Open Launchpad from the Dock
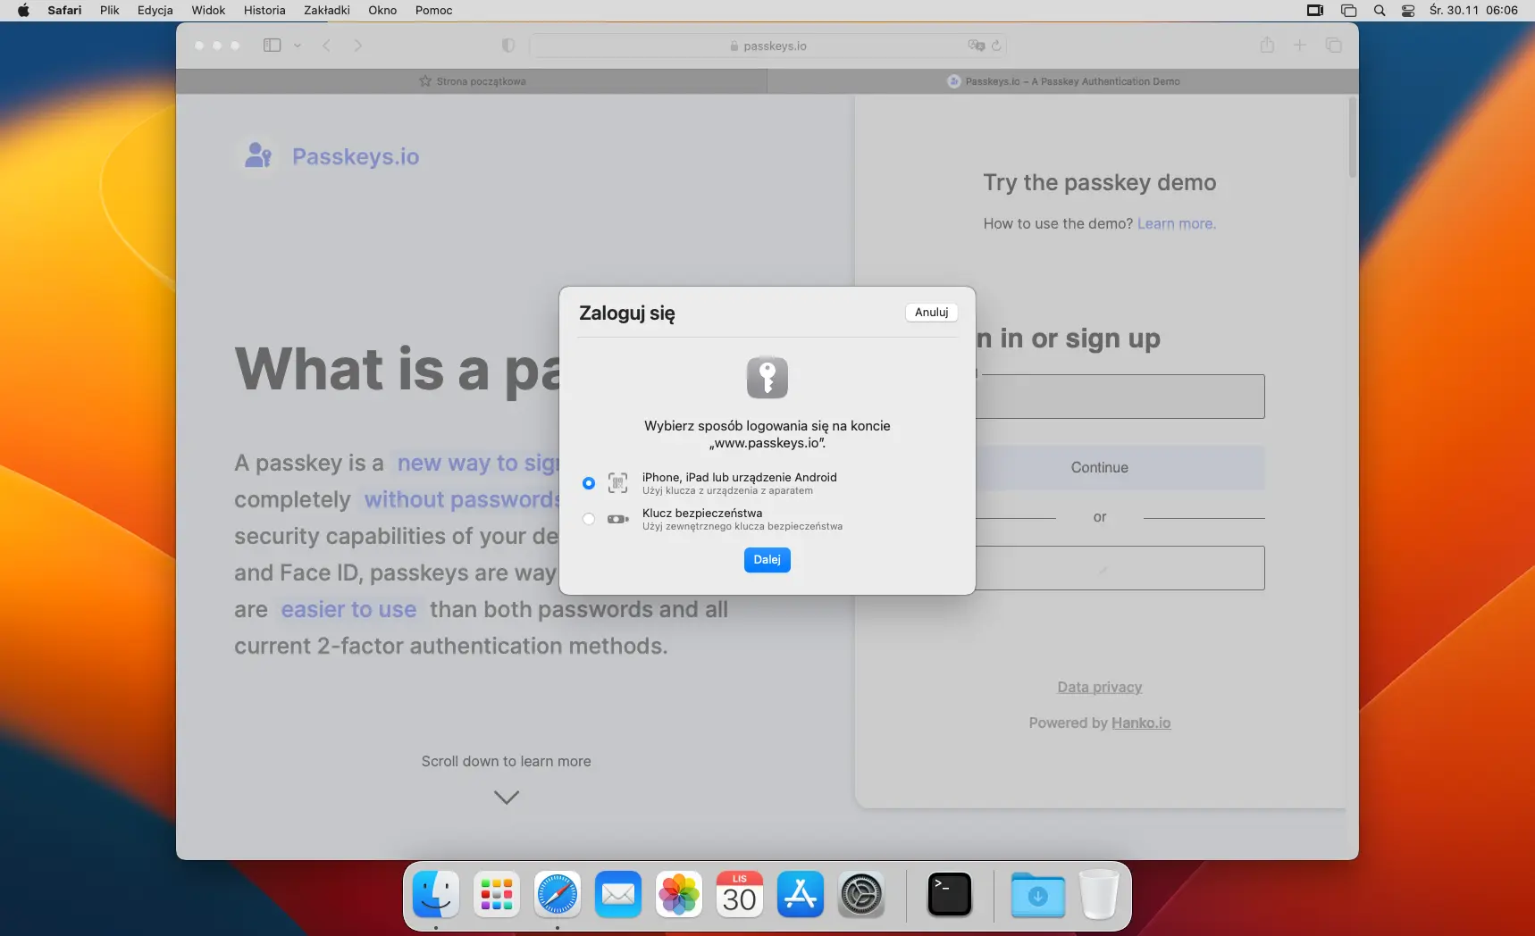The width and height of the screenshot is (1535, 936). [497, 894]
